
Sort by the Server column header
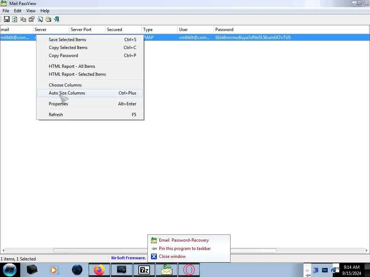(x=51, y=30)
